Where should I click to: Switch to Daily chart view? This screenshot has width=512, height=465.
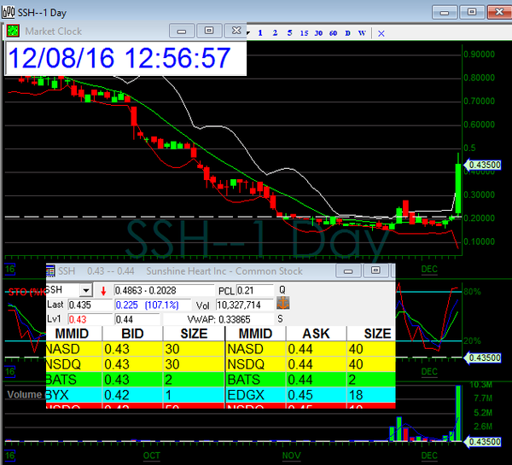point(347,33)
